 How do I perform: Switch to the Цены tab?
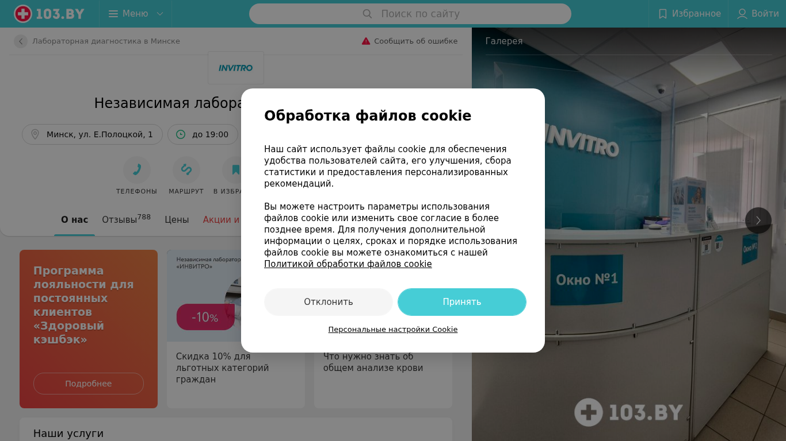pos(177,219)
